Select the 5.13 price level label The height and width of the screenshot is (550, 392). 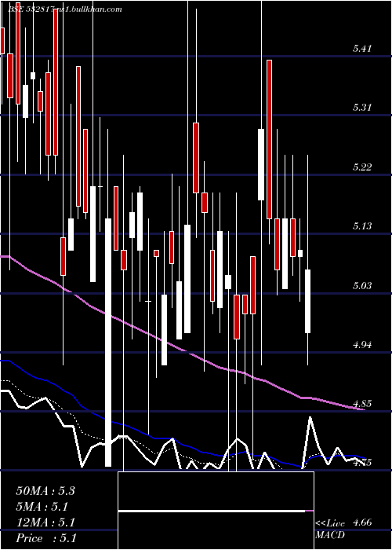[362, 226]
